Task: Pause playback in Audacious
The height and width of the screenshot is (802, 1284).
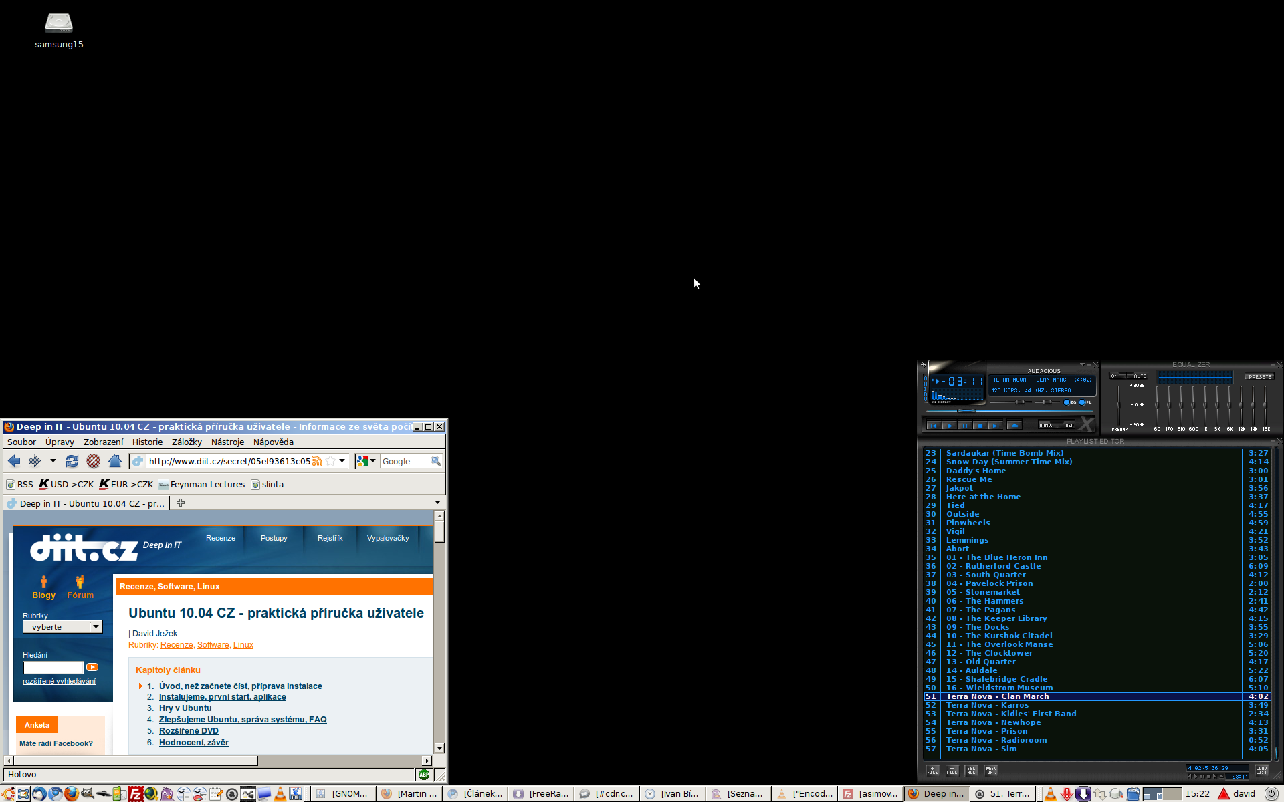Action: (x=964, y=426)
